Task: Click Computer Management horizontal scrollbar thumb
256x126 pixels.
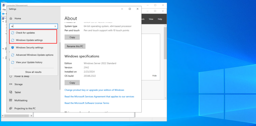Action: click(16, 116)
